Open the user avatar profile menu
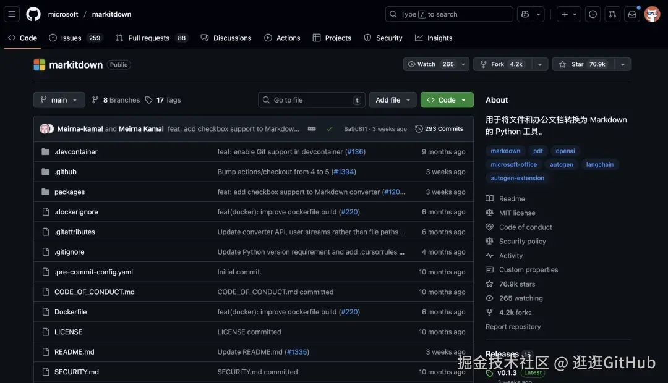 pyautogui.click(x=652, y=14)
